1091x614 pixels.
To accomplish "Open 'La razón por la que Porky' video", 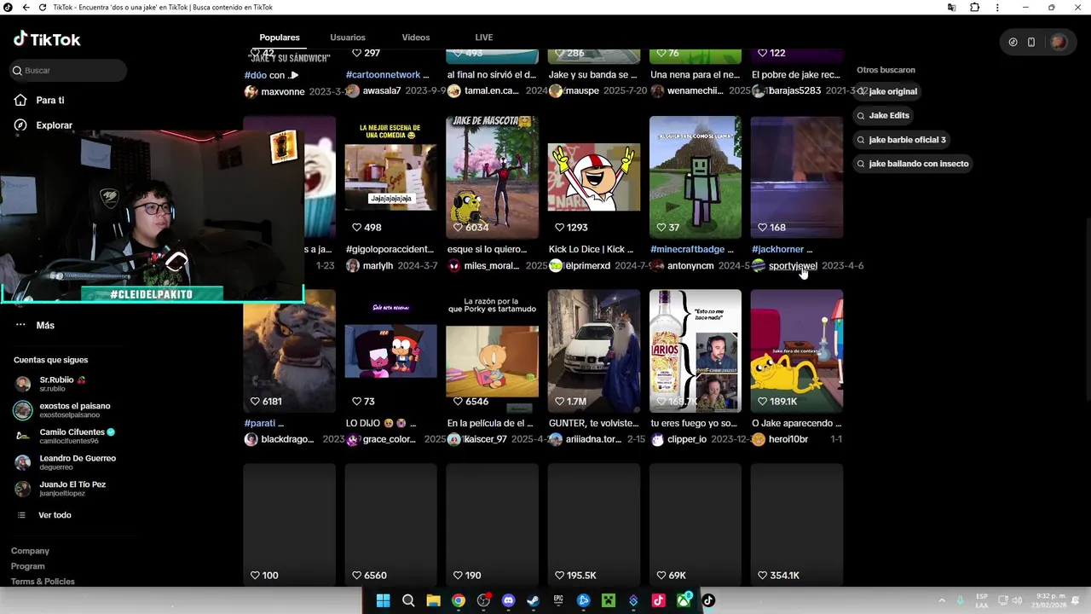I will [x=492, y=350].
